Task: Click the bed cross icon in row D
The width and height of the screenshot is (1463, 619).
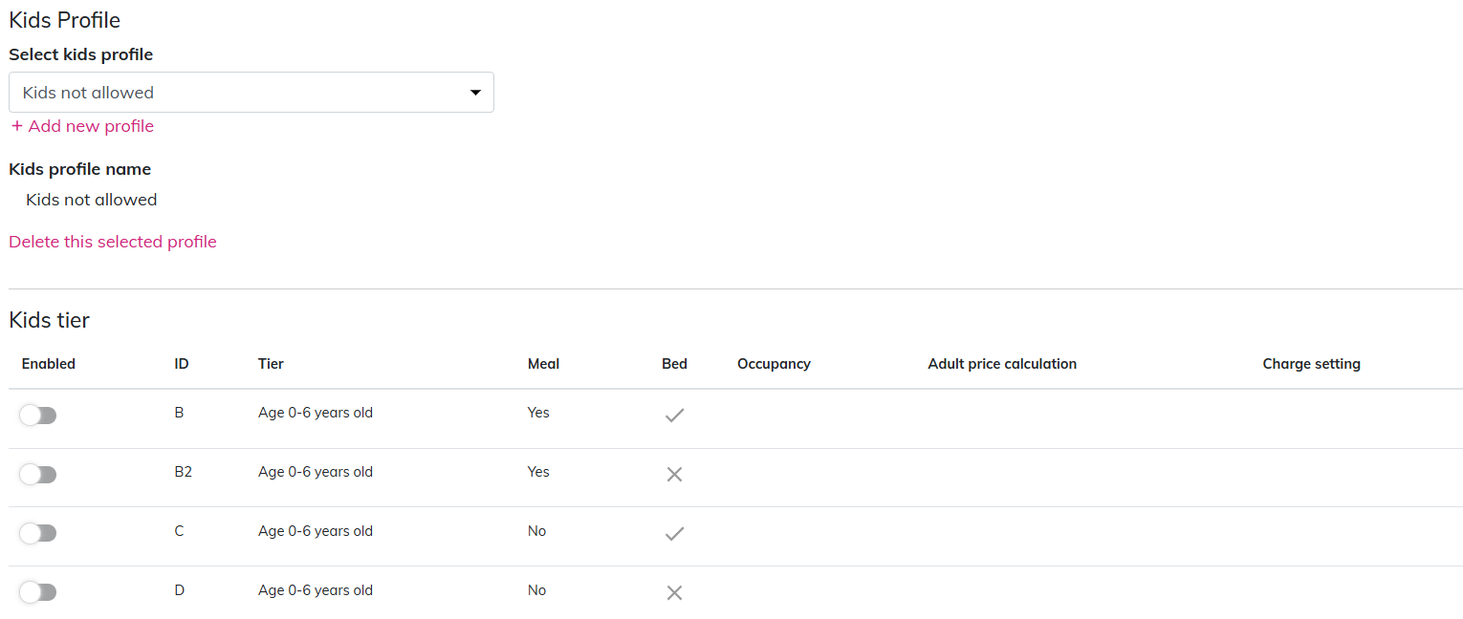Action: pos(674,592)
